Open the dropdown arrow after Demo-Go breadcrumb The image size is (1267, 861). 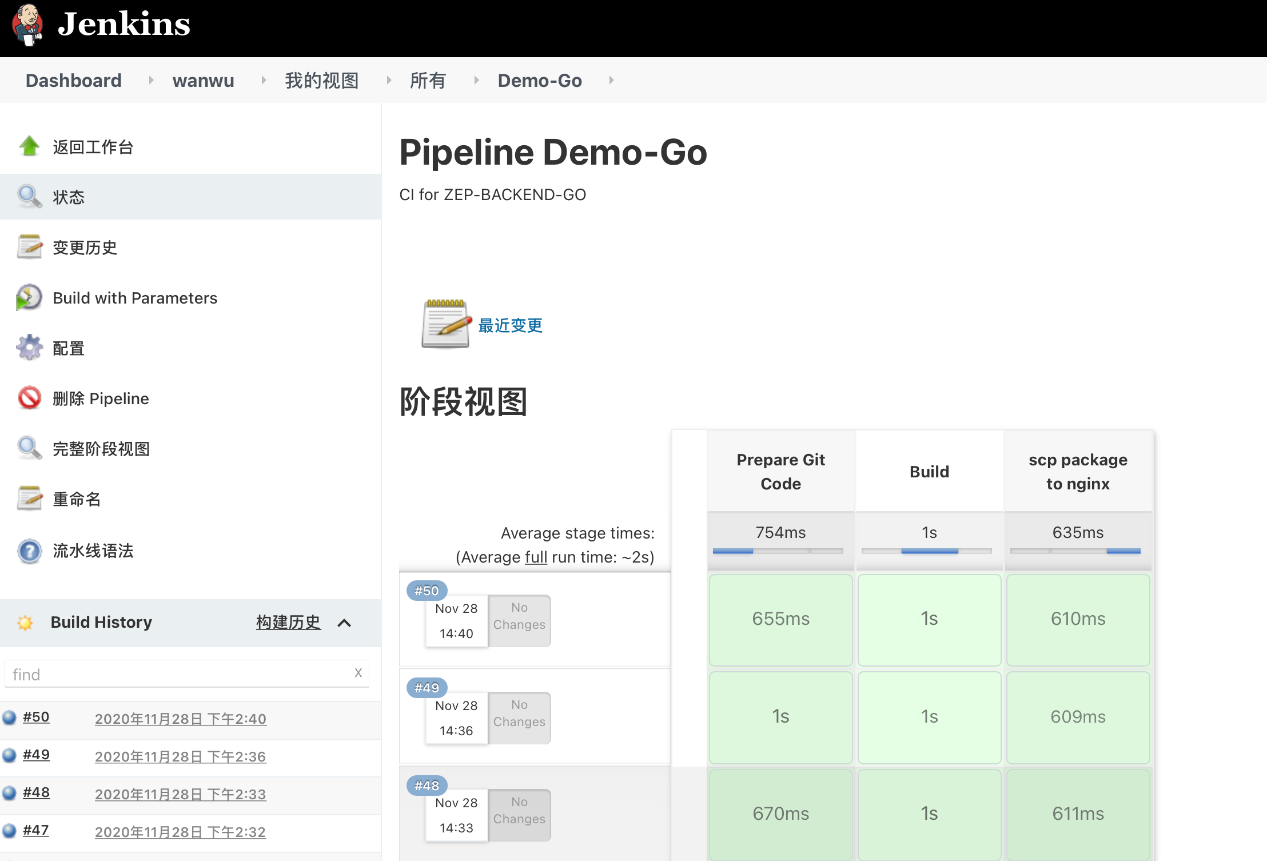point(611,80)
